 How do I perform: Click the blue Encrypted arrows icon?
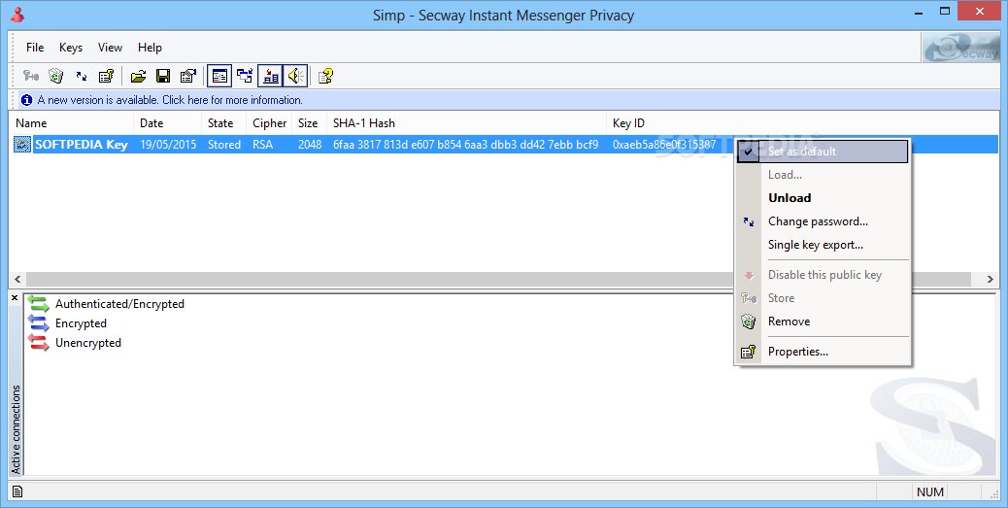[x=39, y=323]
